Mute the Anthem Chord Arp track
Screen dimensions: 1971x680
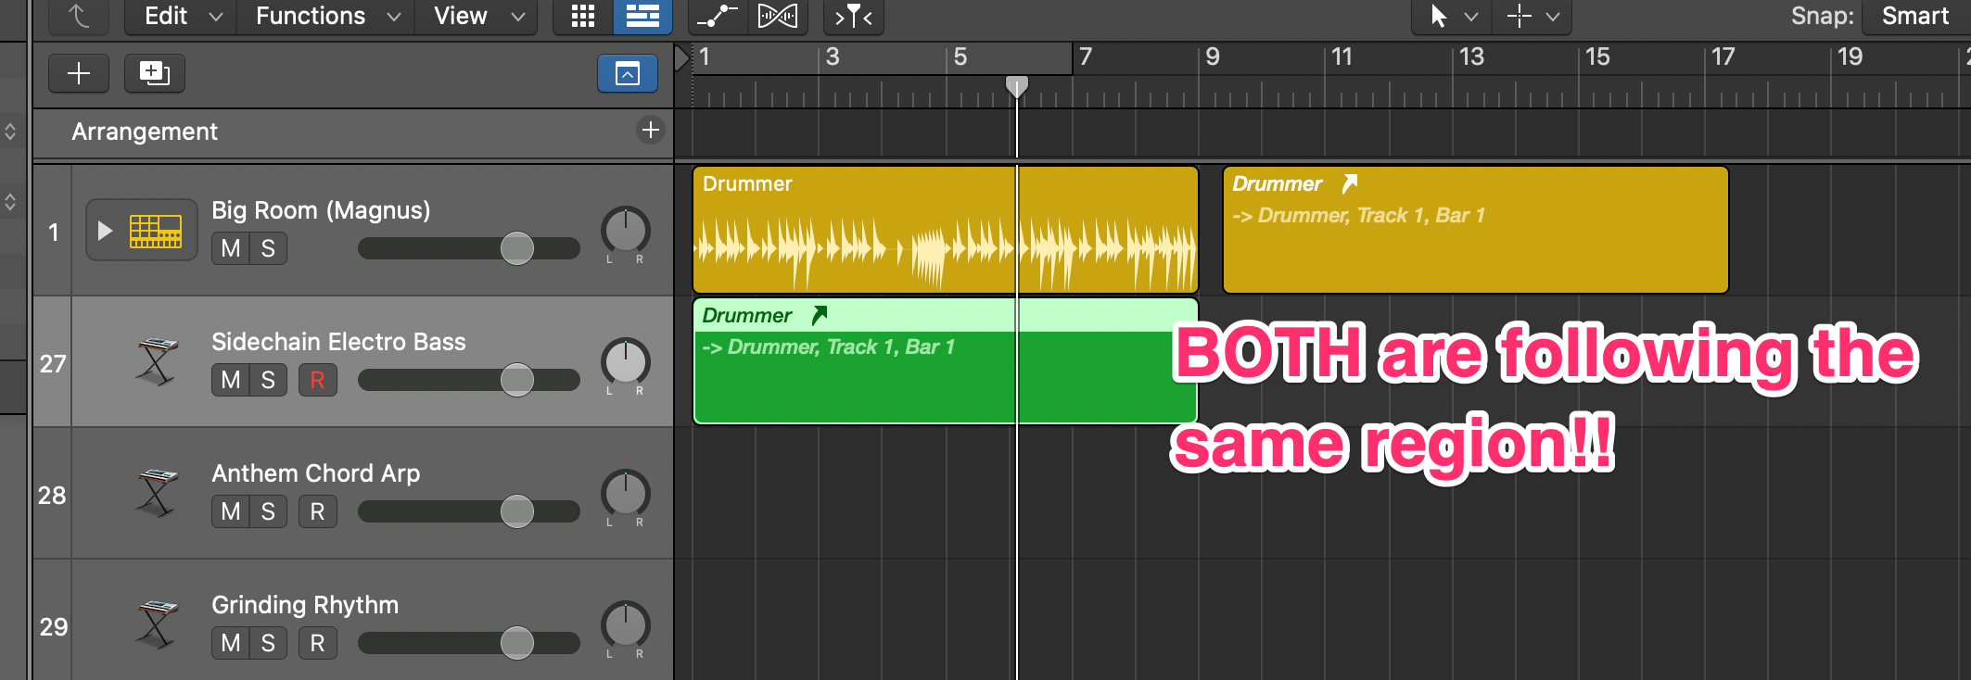coord(231,511)
